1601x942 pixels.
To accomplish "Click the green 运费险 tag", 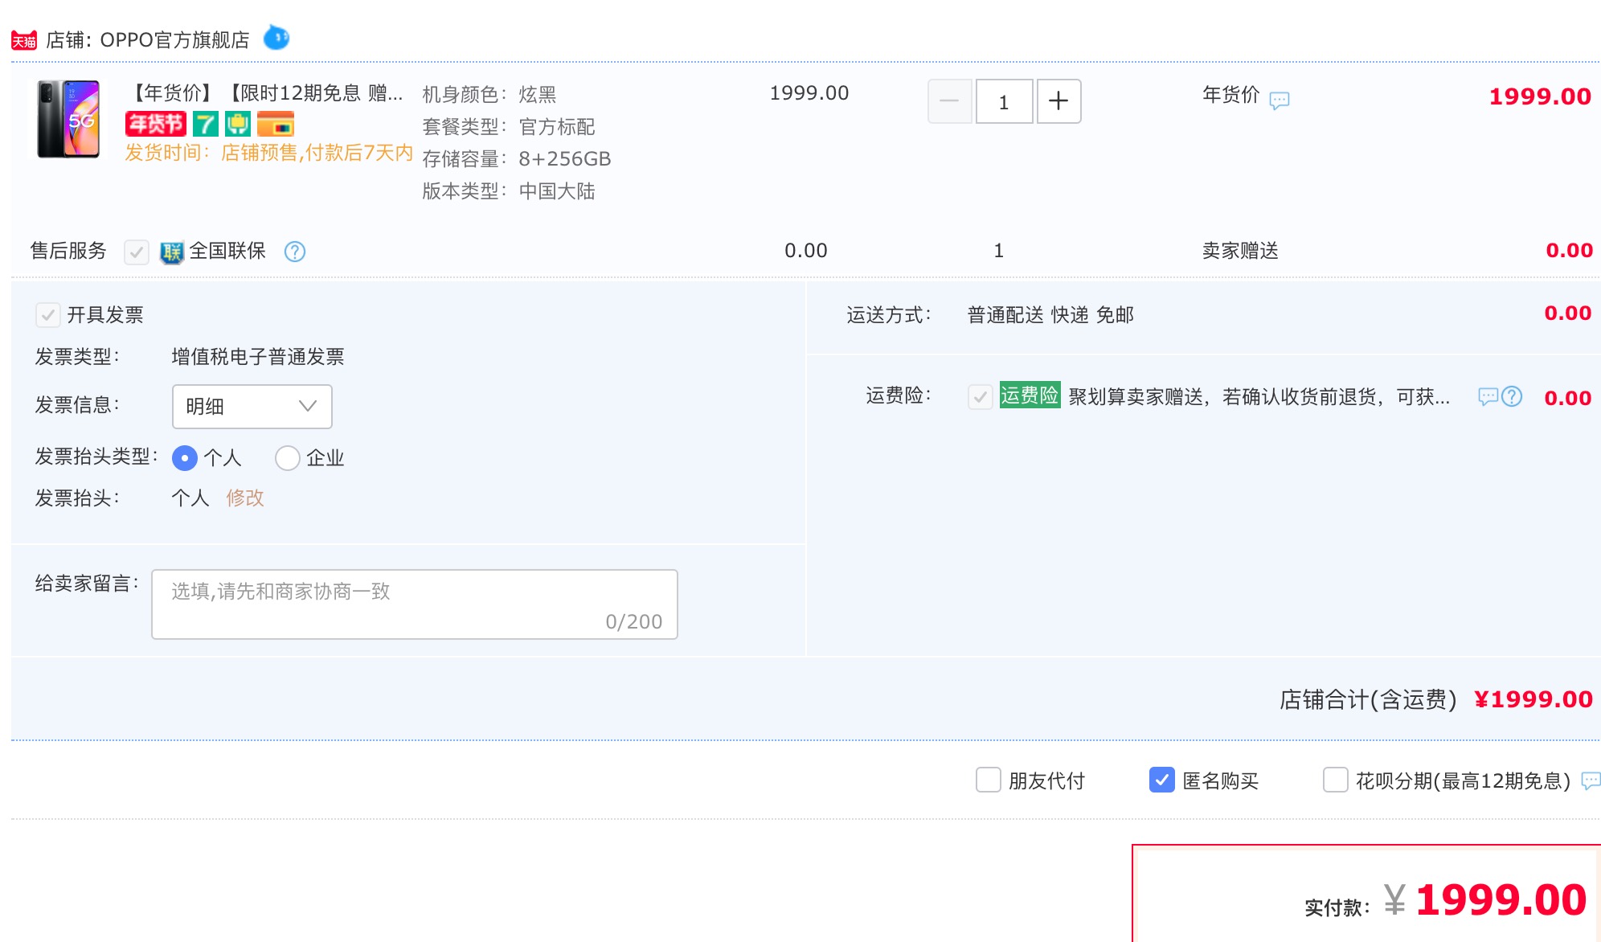I will click(x=1030, y=395).
